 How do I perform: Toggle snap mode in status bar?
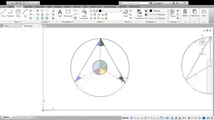pyautogui.click(x=135, y=118)
